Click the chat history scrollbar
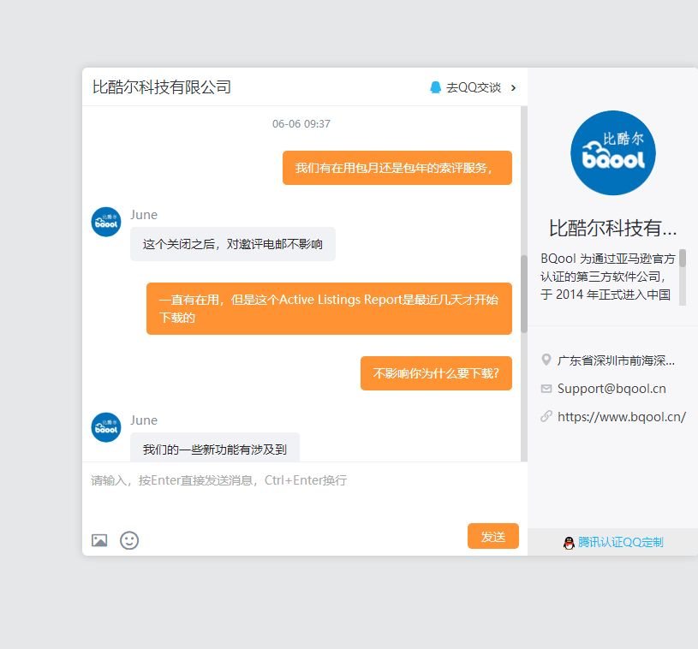Viewport: 698px width, 649px height. (523, 294)
